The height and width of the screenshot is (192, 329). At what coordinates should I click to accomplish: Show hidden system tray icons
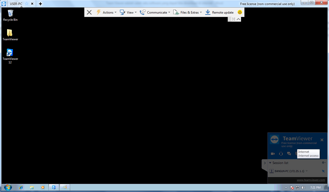click(286, 188)
